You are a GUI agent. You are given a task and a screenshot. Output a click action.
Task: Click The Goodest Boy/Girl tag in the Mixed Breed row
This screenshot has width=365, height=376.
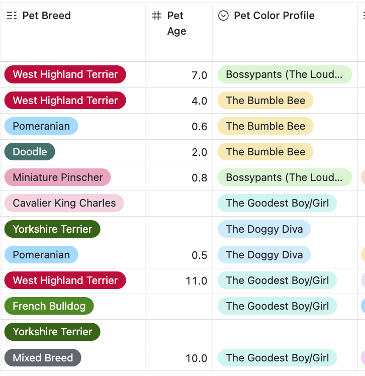pyautogui.click(x=277, y=358)
